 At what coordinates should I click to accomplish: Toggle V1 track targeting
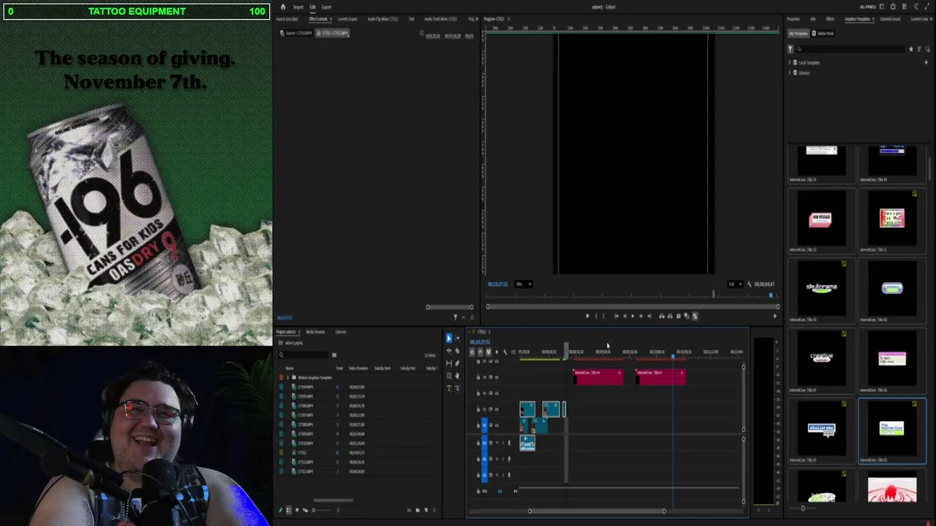484,425
